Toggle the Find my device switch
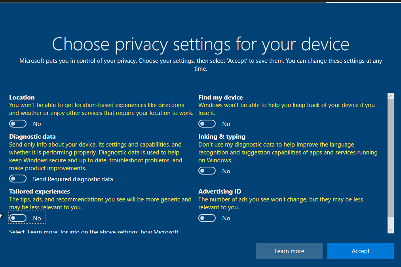 [x=207, y=124]
